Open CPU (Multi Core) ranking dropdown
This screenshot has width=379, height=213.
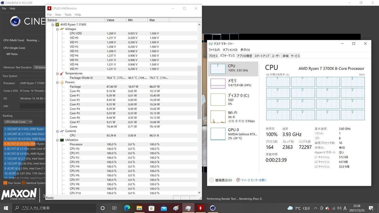tap(18, 122)
